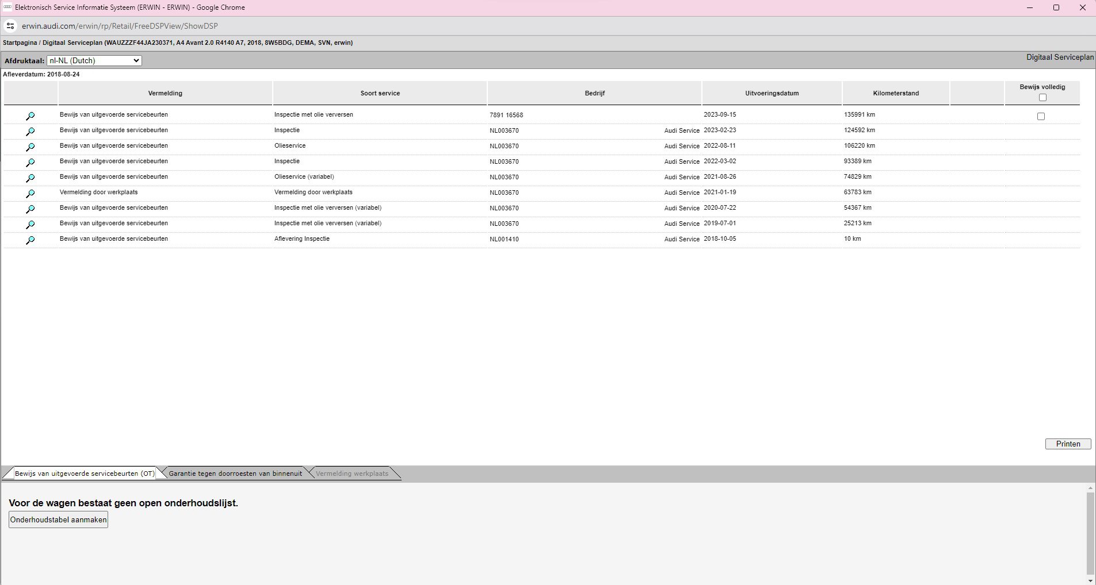
Task: Click the browser address bar URL
Action: [x=120, y=26]
